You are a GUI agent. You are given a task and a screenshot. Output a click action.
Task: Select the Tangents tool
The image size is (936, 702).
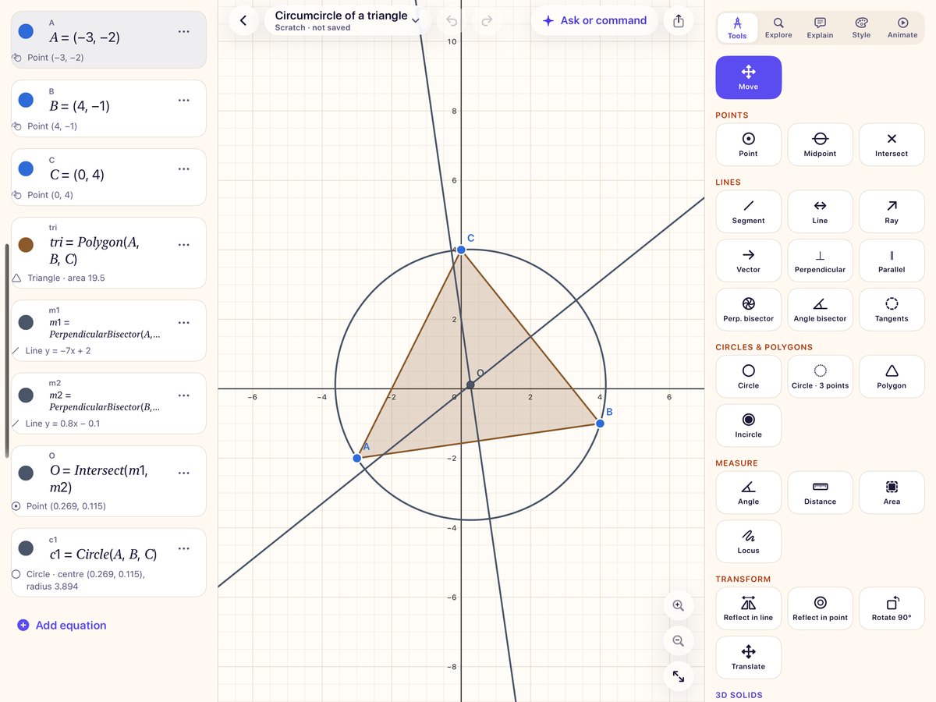(892, 310)
